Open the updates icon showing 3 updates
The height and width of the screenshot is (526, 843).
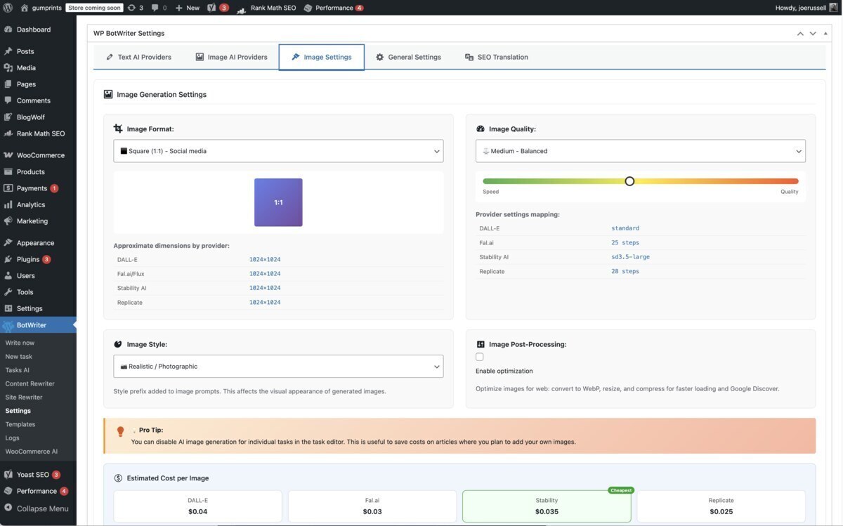[x=130, y=7]
